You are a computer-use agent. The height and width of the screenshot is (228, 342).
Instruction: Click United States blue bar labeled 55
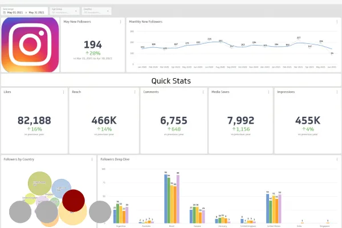(x=268, y=209)
